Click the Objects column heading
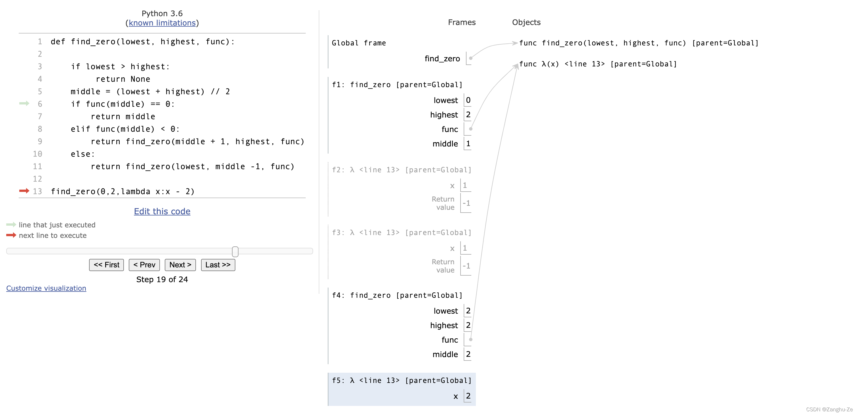The width and height of the screenshot is (857, 415). pyautogui.click(x=526, y=22)
